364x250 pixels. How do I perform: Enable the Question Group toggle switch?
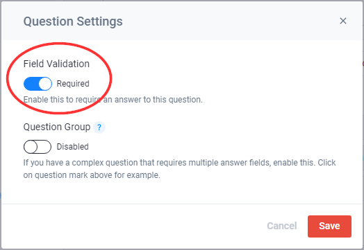[38, 147]
